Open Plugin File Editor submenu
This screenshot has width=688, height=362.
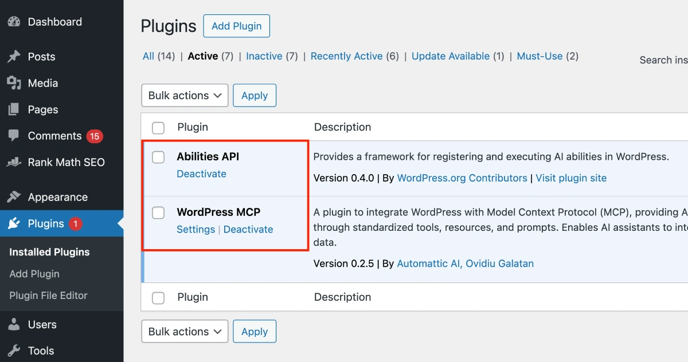tap(48, 296)
